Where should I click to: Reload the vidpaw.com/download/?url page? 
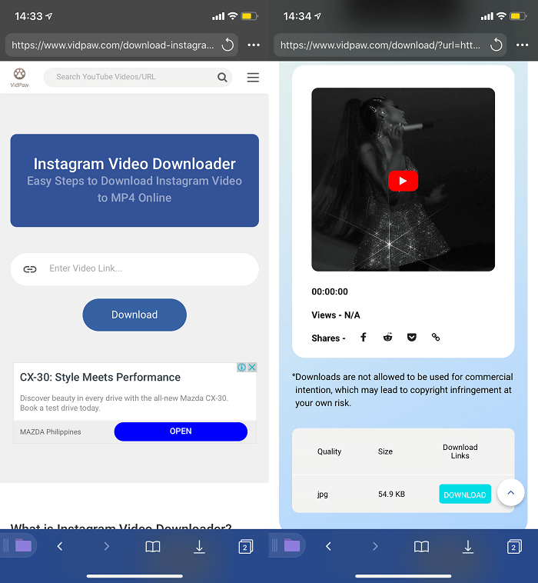tap(496, 45)
